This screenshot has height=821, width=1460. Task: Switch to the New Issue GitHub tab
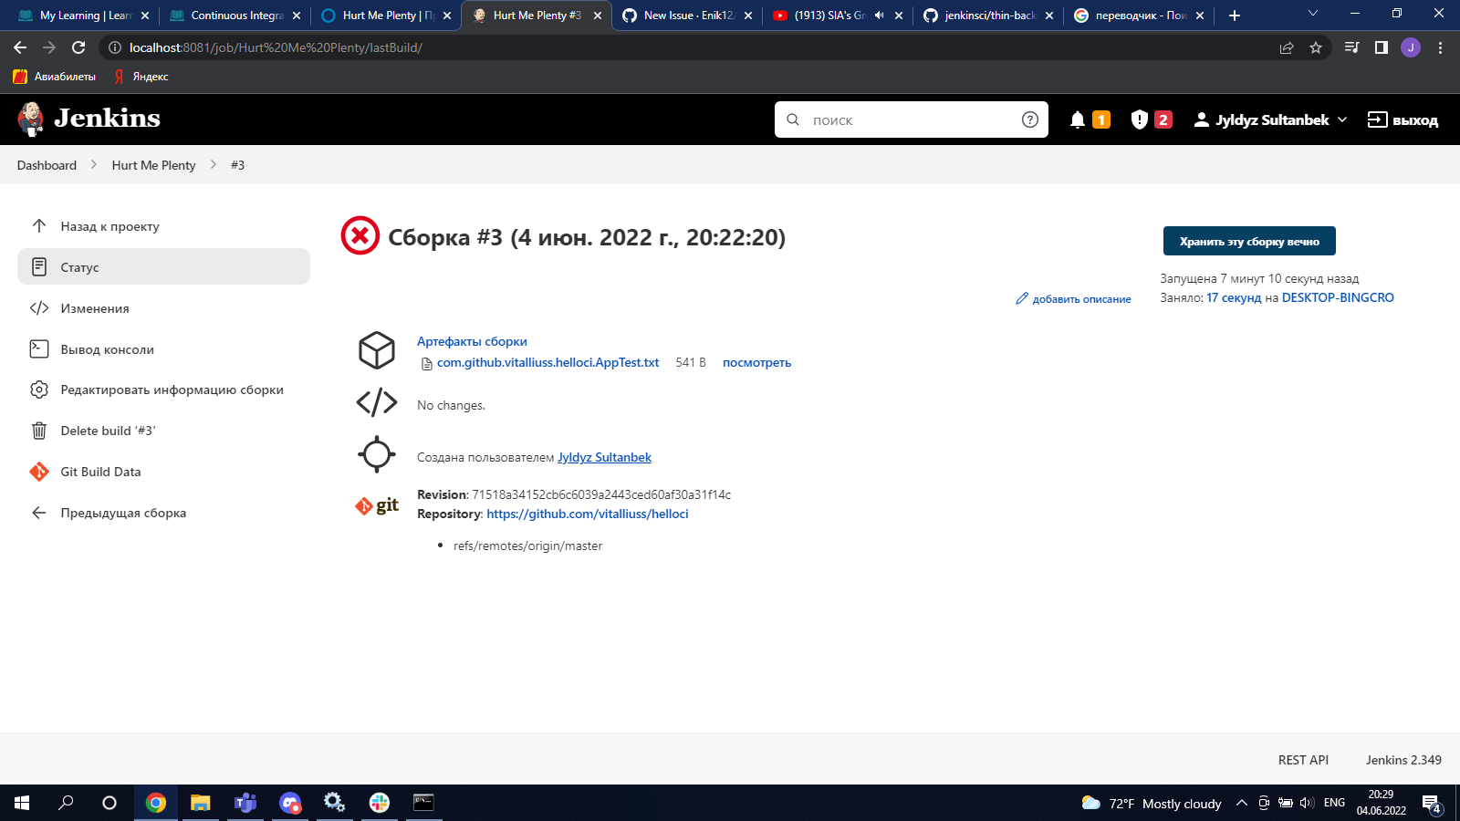[686, 16]
